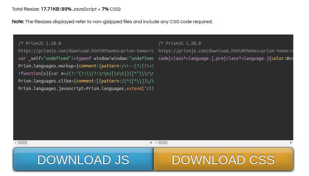
Task: Click the CSS pane horizontal scrollbar thumb
Action: click(x=163, y=142)
